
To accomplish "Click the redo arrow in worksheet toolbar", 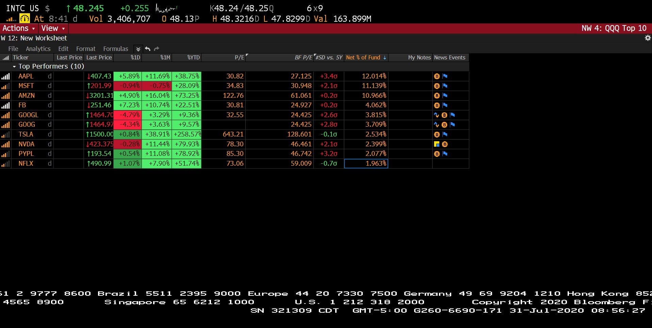I will (x=157, y=49).
